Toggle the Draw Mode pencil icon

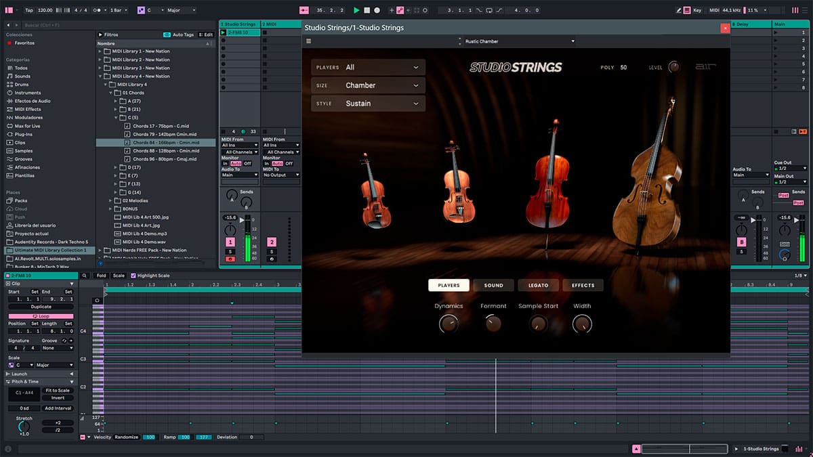coord(680,10)
